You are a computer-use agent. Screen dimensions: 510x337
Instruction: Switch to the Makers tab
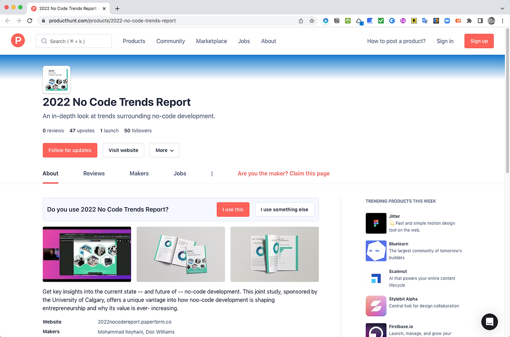click(139, 173)
